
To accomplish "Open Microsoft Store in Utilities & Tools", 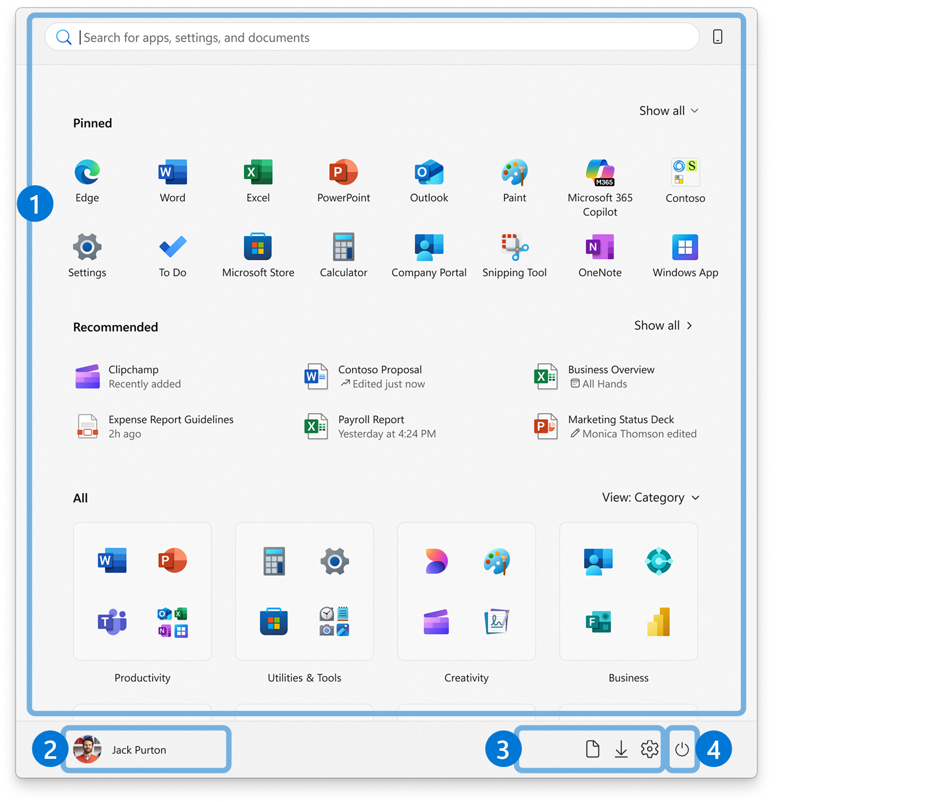I will pyautogui.click(x=274, y=622).
